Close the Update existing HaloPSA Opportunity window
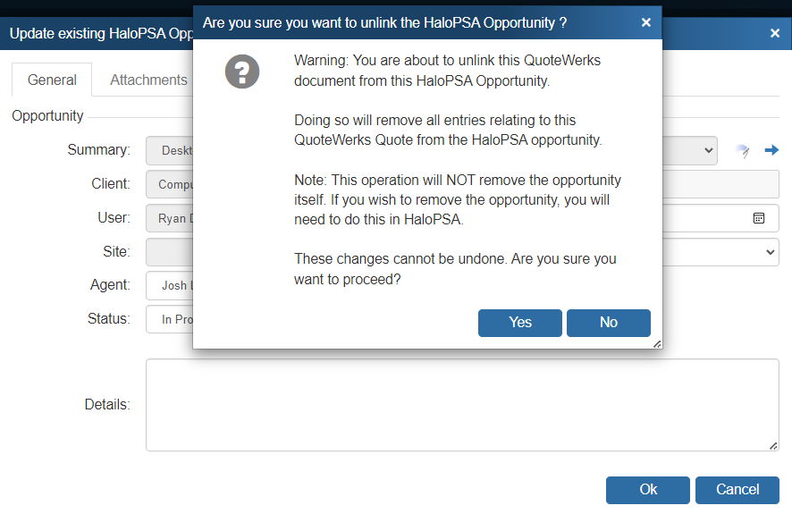The width and height of the screenshot is (792, 514). (x=775, y=33)
